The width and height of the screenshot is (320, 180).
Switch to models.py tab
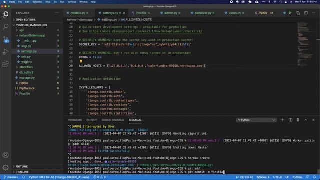(x=78, y=13)
